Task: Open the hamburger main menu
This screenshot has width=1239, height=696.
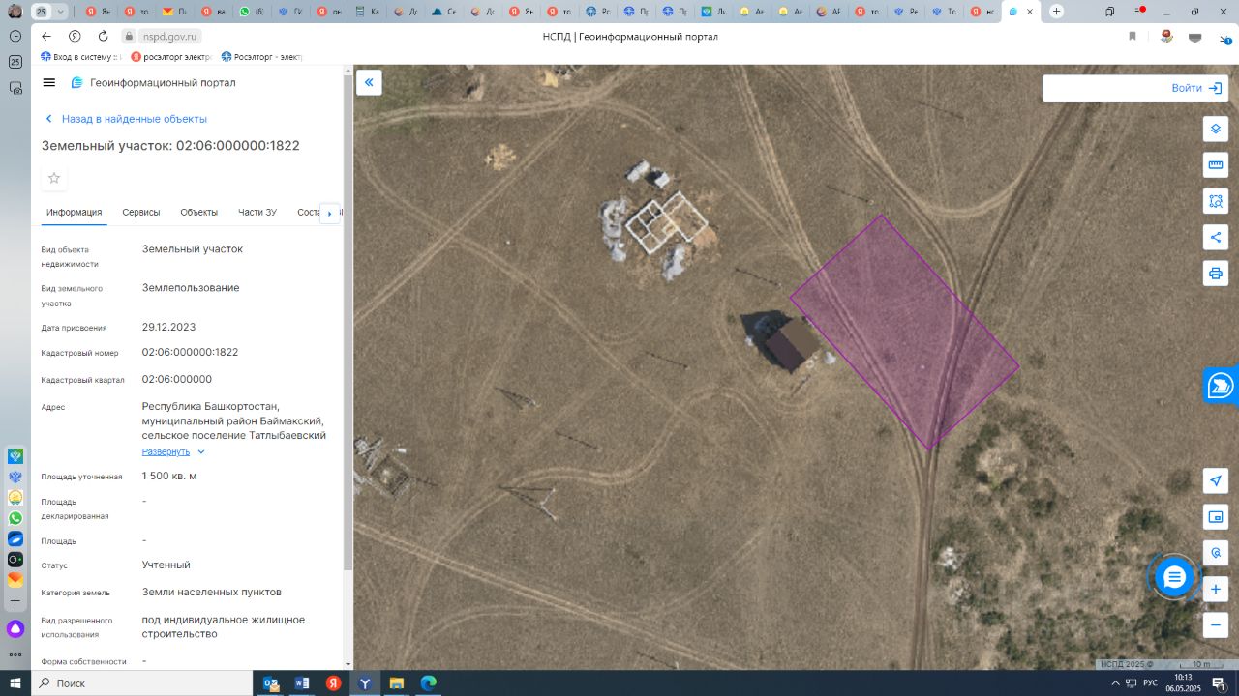Action: [49, 83]
